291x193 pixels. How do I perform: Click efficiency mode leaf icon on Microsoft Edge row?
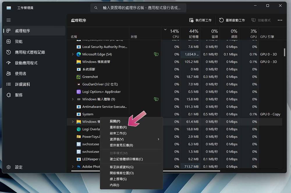(x=156, y=54)
